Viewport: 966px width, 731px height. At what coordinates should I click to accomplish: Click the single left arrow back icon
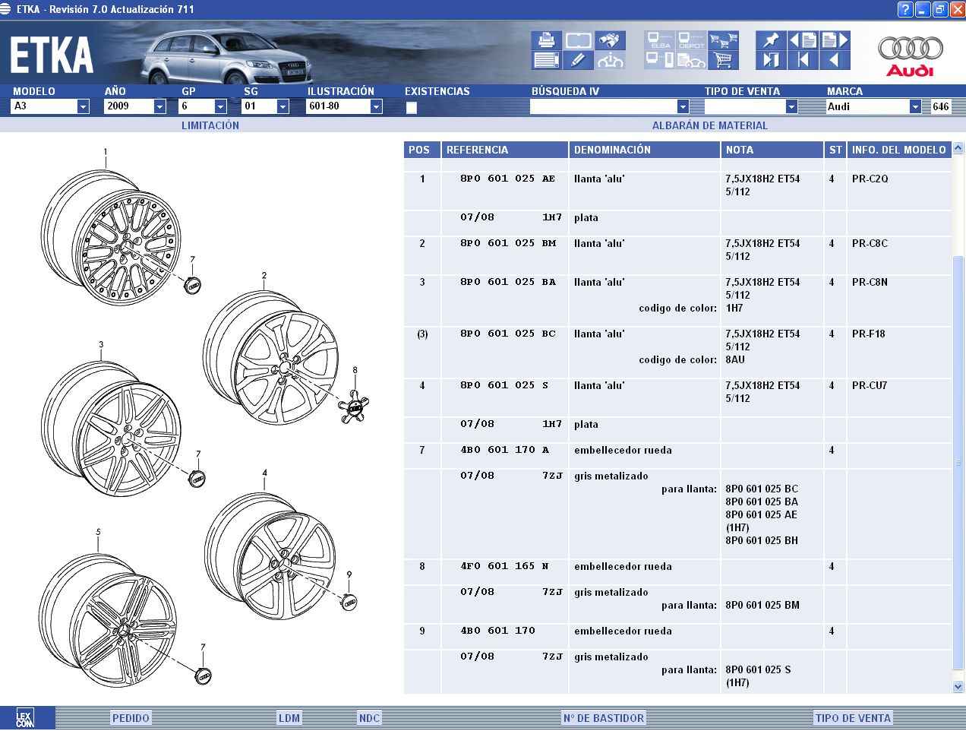pyautogui.click(x=835, y=59)
